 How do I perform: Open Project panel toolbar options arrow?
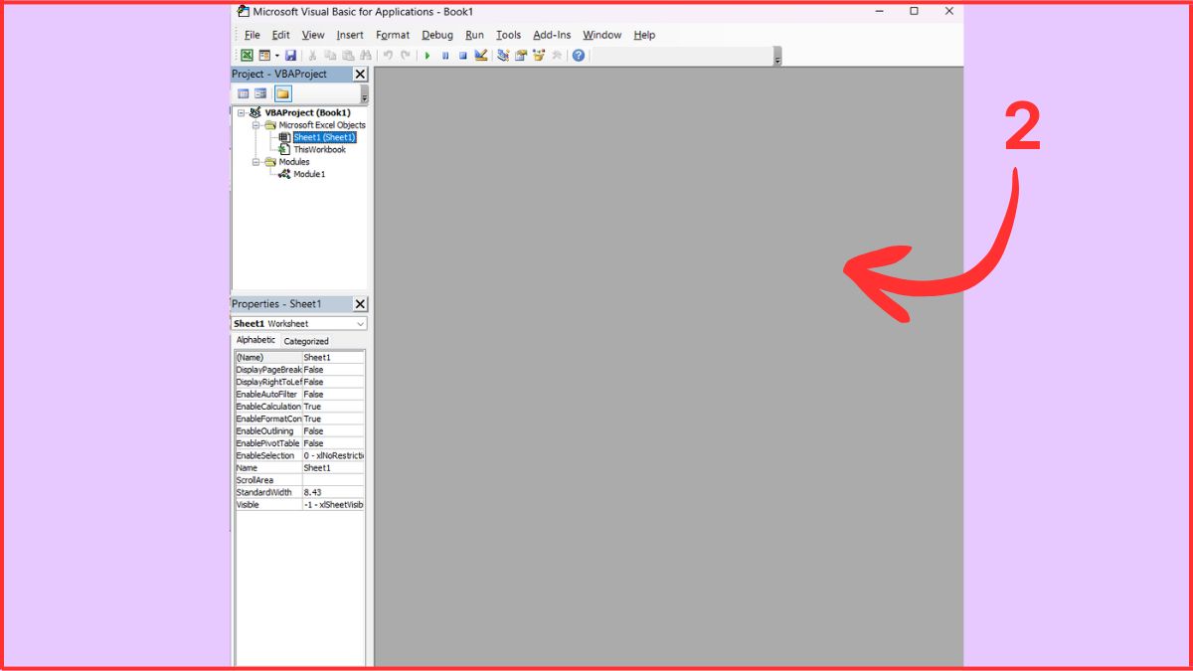pos(364,95)
